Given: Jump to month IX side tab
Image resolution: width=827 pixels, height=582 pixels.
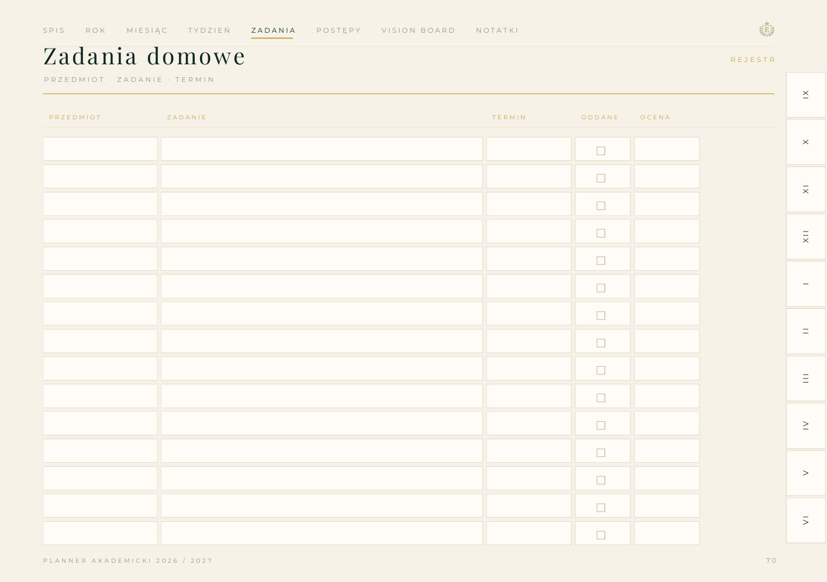Looking at the screenshot, I should click(806, 95).
